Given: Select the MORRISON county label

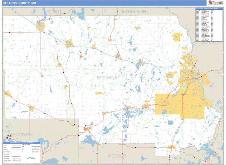Looking at the screenshot, I should [133, 12].
